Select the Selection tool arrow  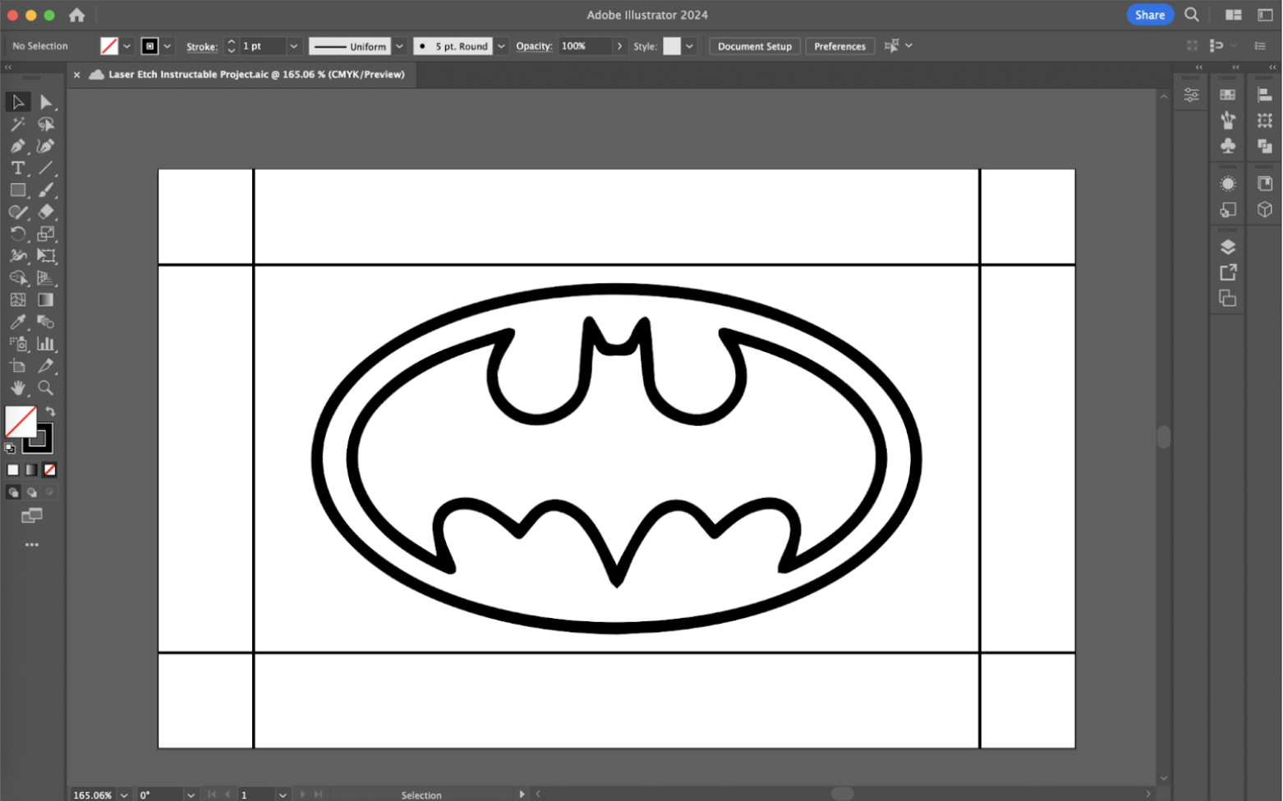pyautogui.click(x=17, y=102)
